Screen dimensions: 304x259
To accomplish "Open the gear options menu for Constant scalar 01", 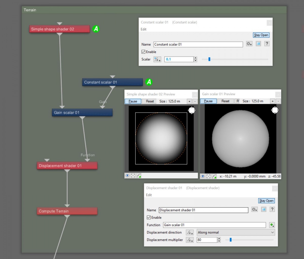I will [x=249, y=44].
